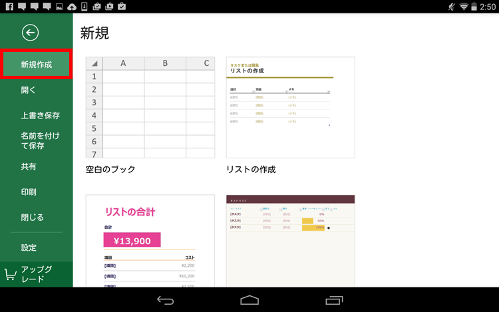
Task: Click the 新規 page heading
Action: click(94, 33)
